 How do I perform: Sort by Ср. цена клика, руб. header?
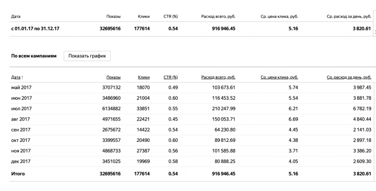pos(279,77)
